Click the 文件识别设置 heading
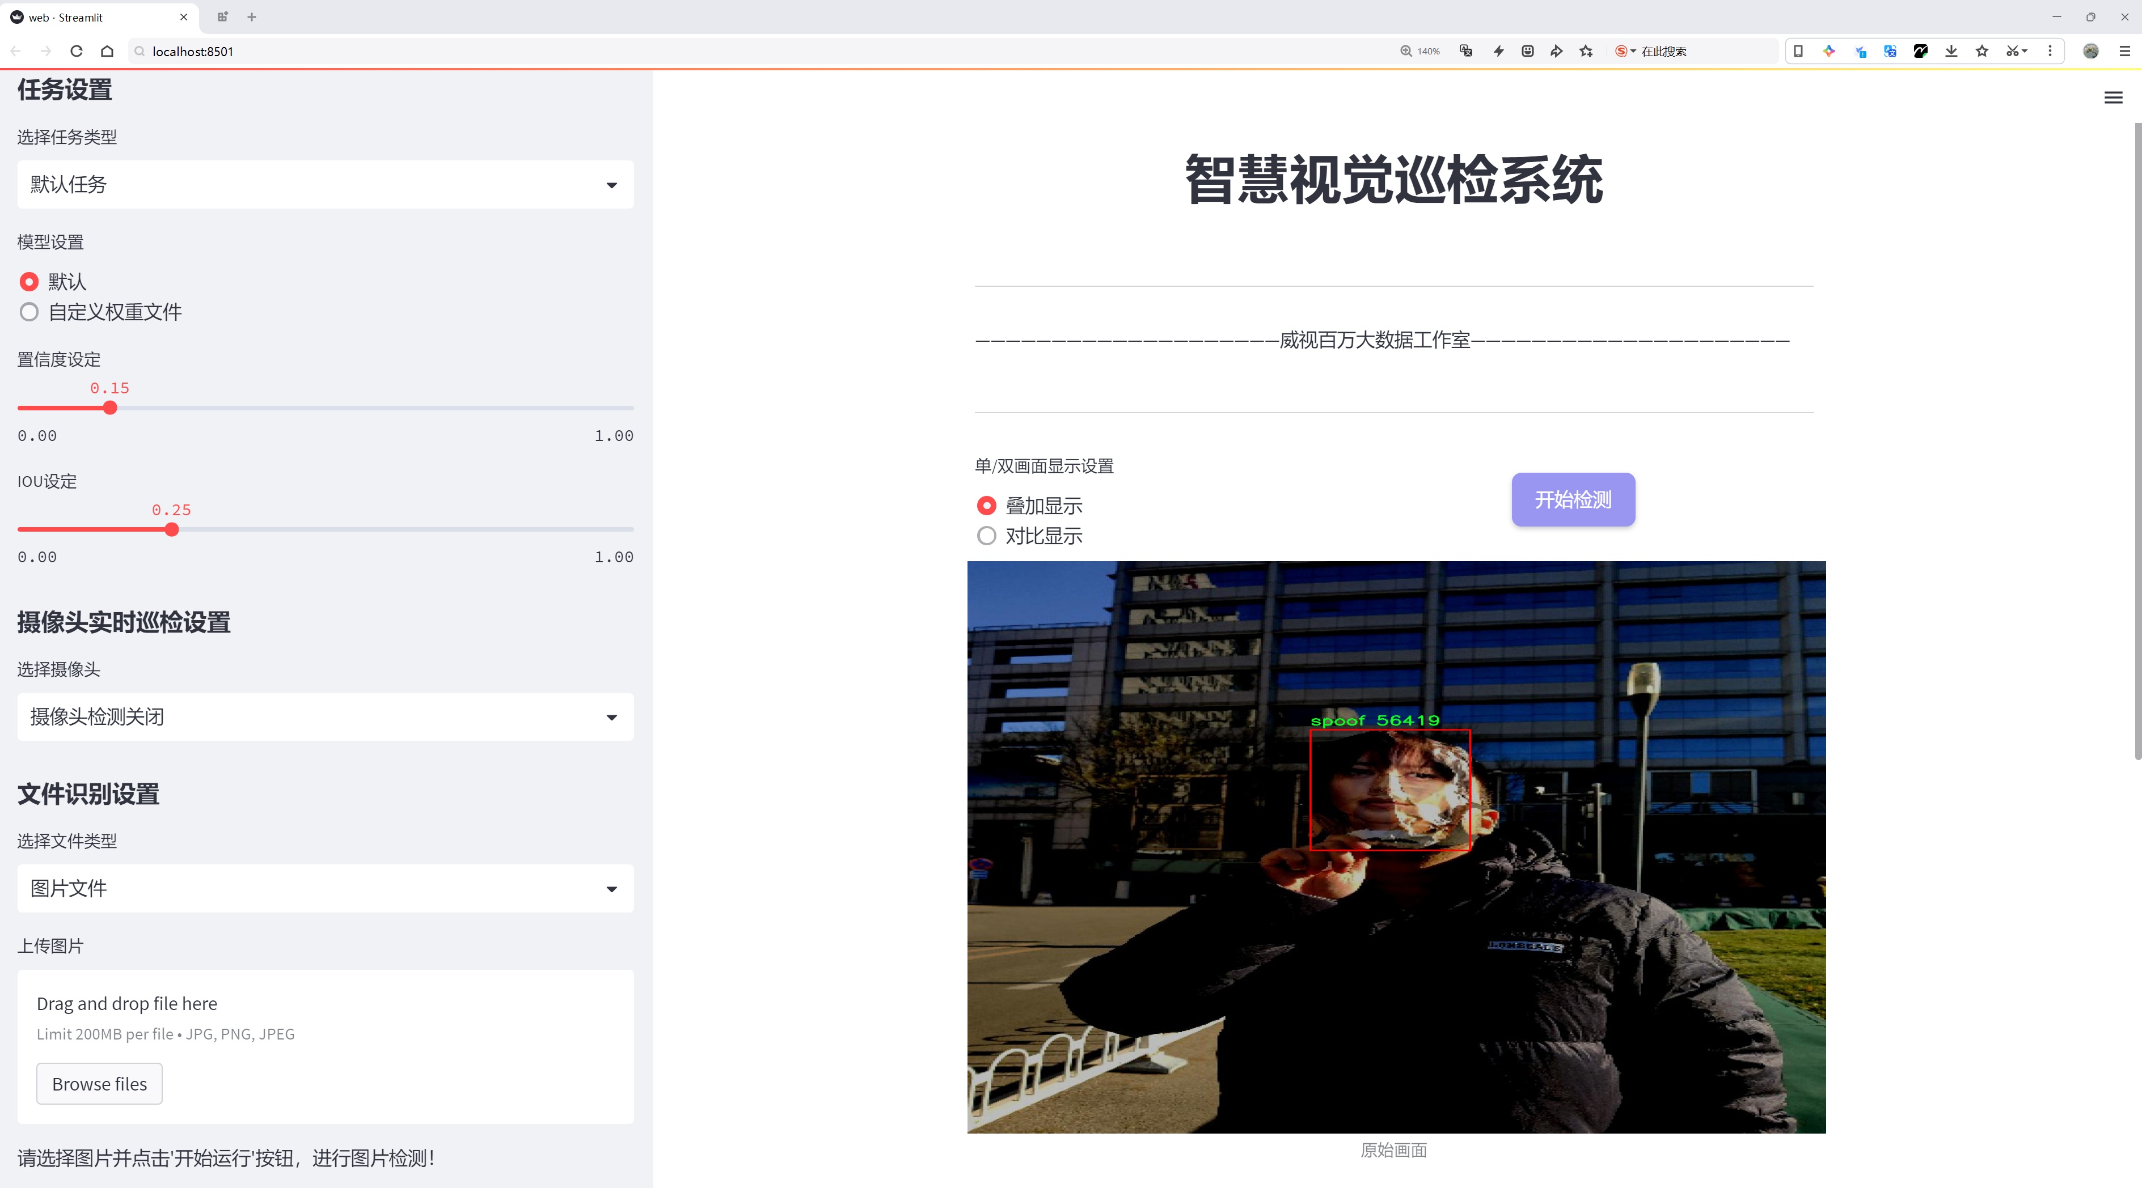Viewport: 2142px width, 1188px height. point(88,794)
